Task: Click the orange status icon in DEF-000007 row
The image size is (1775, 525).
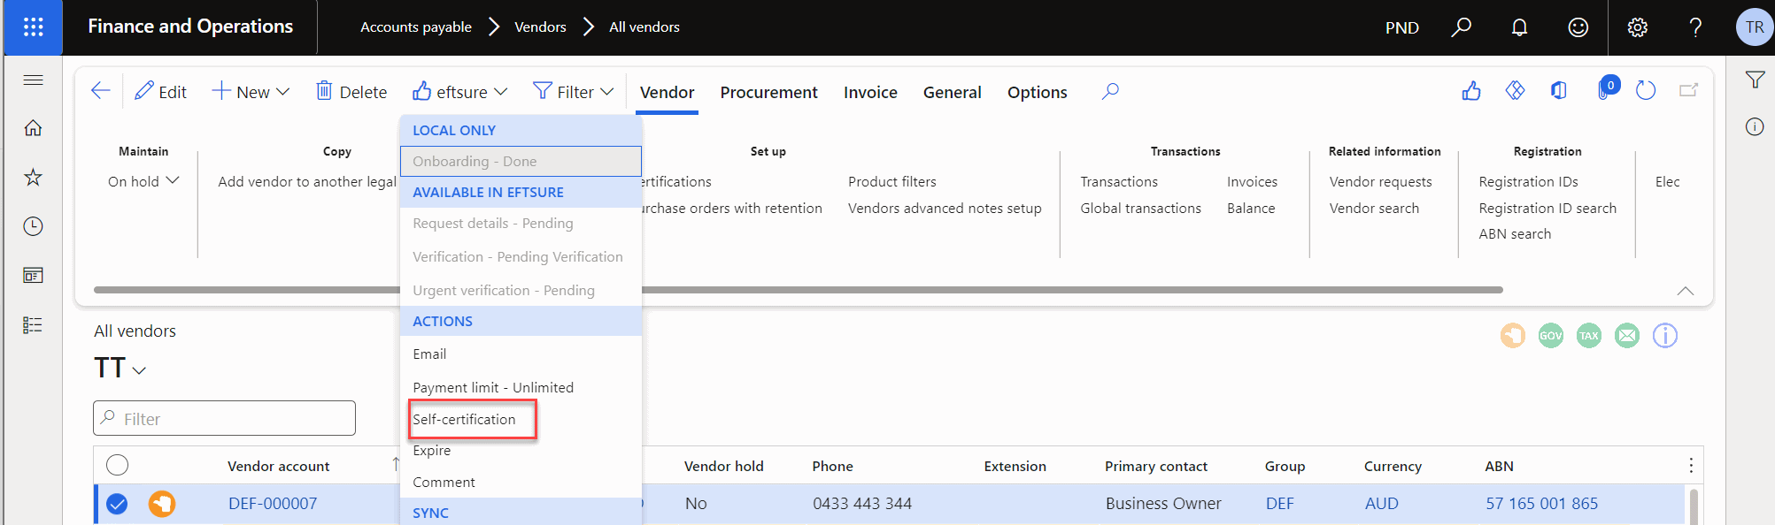Action: (x=161, y=504)
